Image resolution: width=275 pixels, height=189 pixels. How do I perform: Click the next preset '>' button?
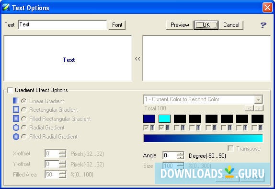(259, 108)
